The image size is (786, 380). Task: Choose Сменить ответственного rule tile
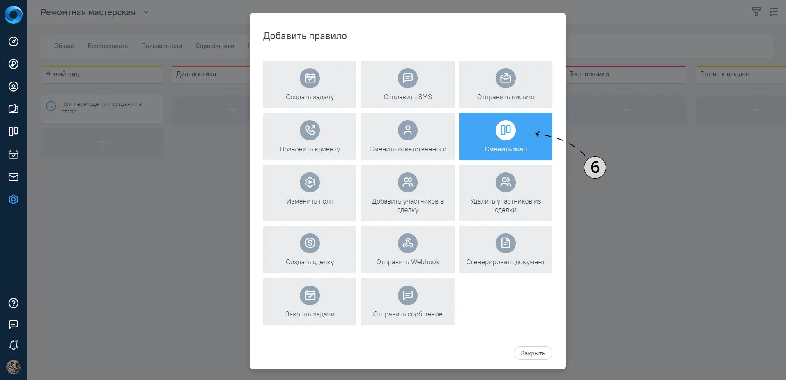tap(407, 137)
